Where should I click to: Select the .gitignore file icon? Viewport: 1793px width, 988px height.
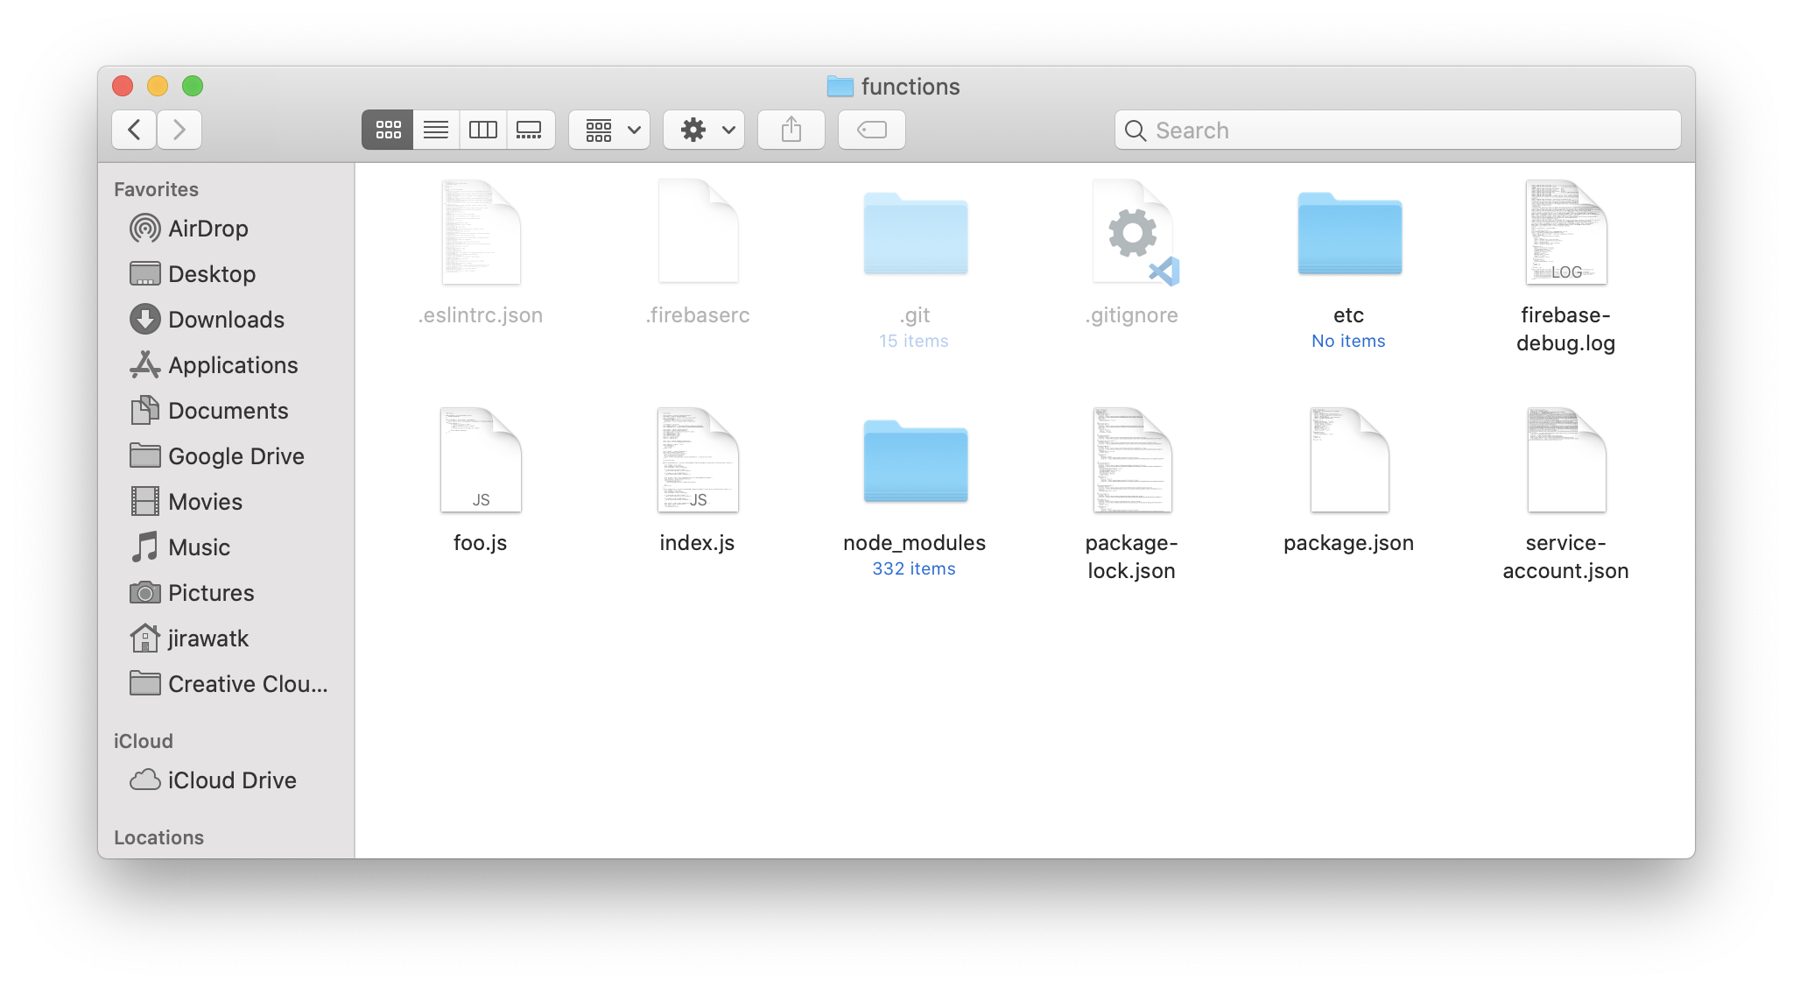1132,234
